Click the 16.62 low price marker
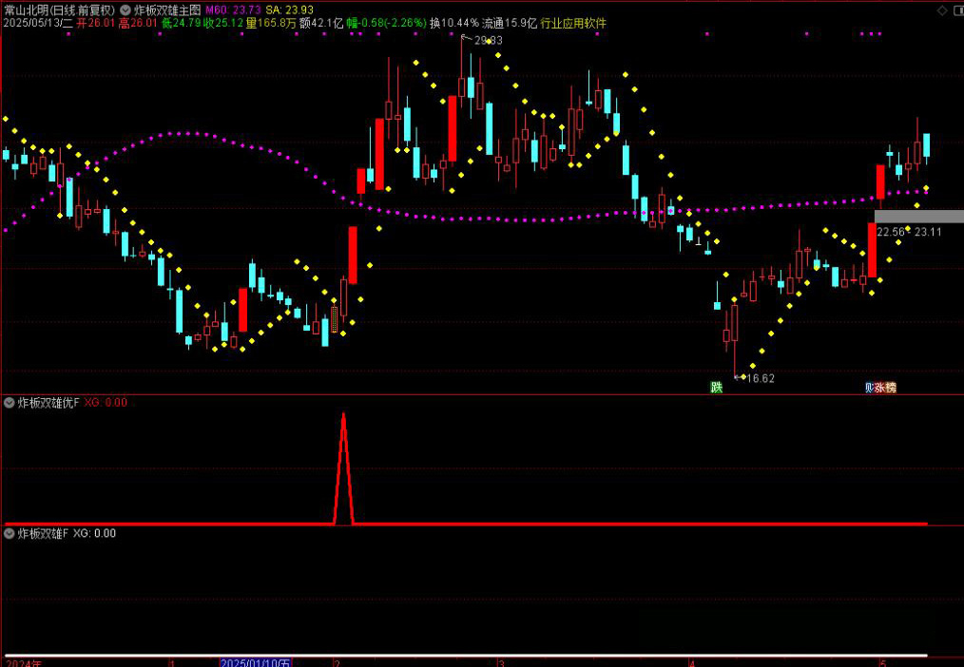964x667 pixels. pos(760,378)
